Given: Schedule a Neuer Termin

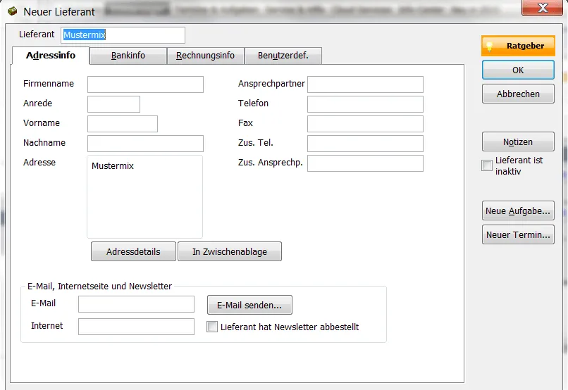Looking at the screenshot, I should (518, 235).
